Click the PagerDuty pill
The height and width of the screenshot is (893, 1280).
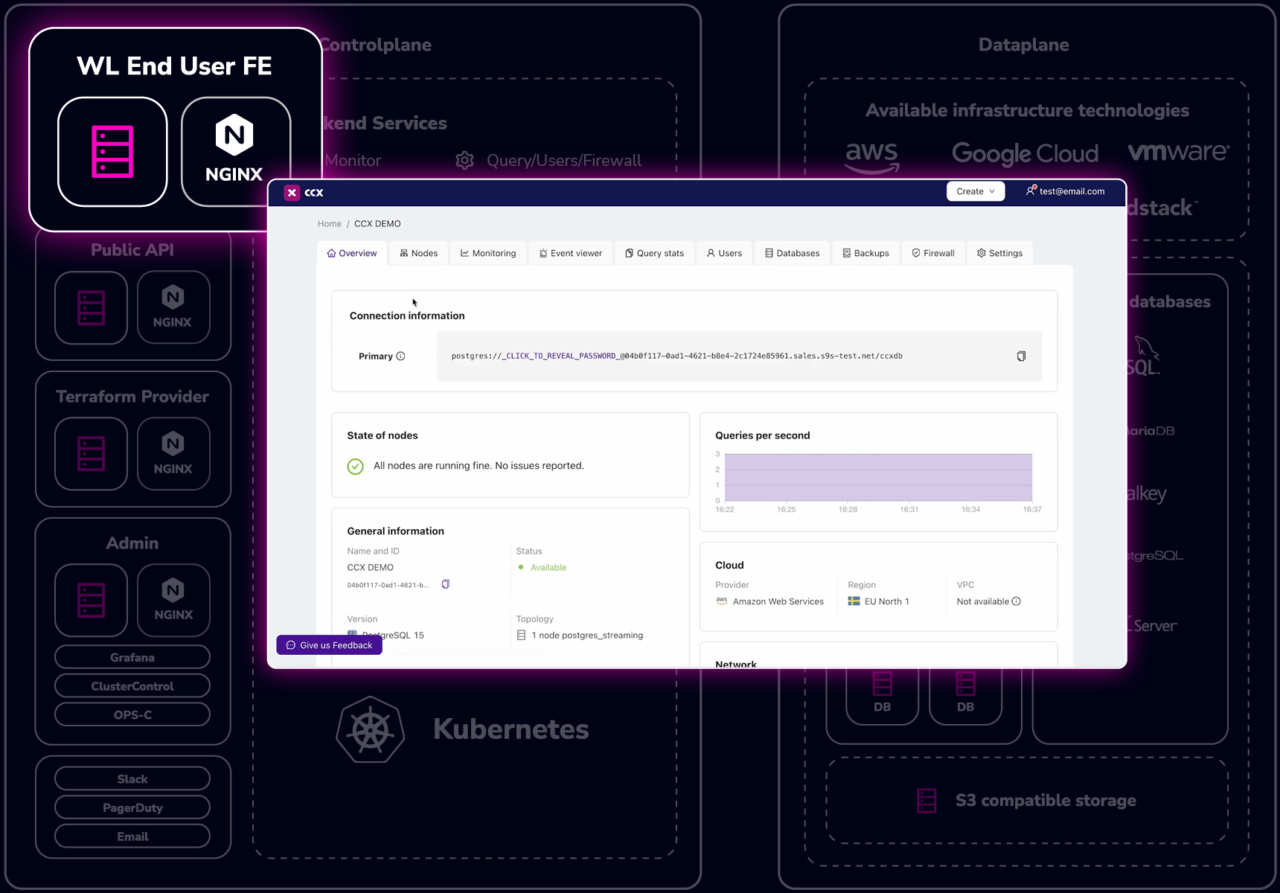pyautogui.click(x=132, y=807)
